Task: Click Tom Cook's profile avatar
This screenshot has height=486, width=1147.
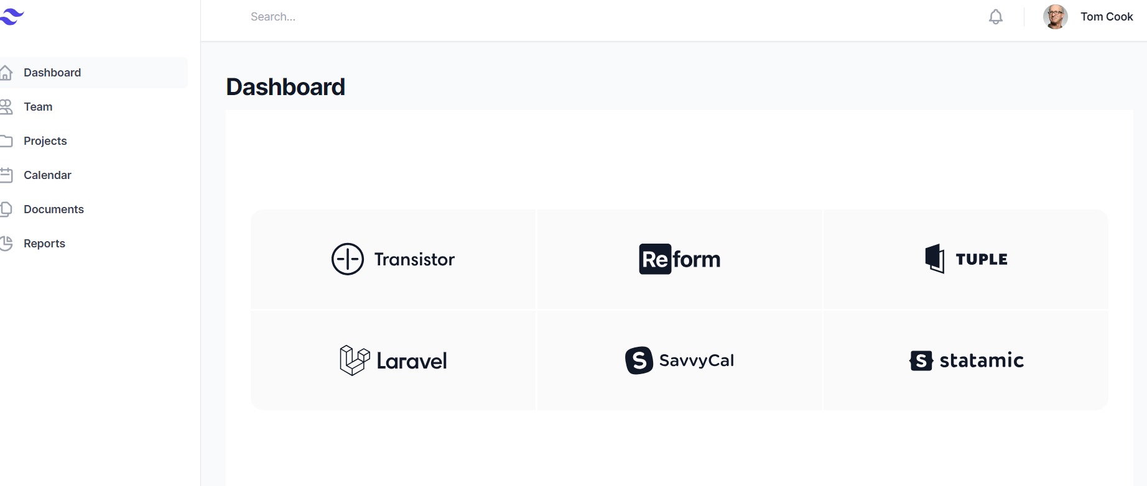Action: 1056,17
